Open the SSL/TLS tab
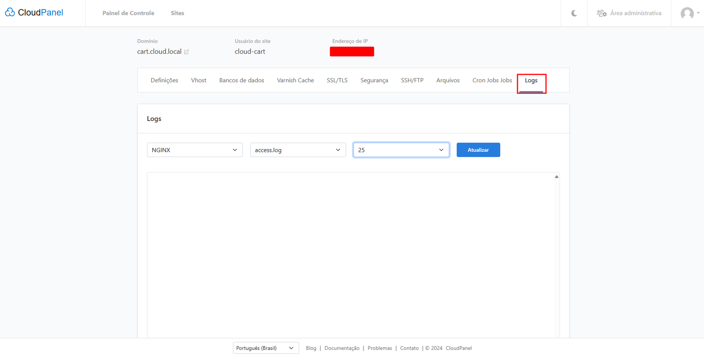704x356 pixels. click(x=337, y=81)
